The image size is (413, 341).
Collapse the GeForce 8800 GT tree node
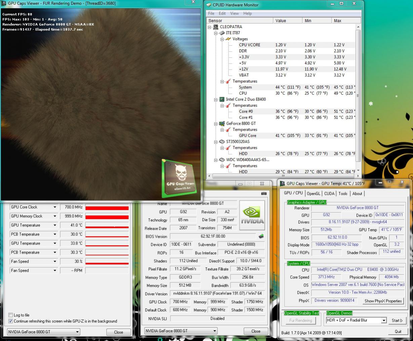[x=216, y=124]
